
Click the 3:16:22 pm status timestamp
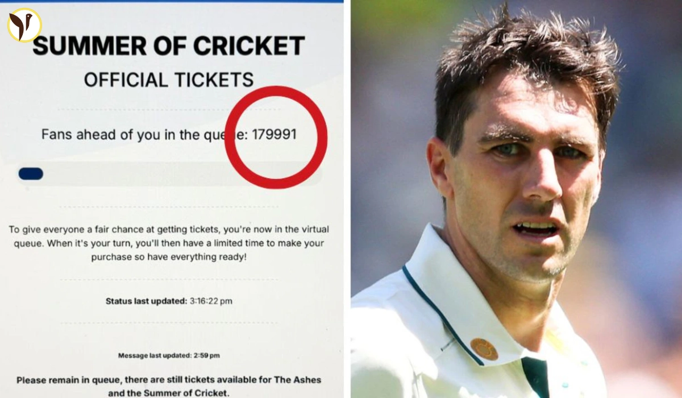210,301
